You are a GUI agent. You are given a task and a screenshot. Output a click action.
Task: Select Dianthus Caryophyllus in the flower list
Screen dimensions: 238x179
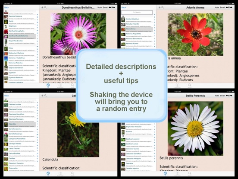pos(16,31)
